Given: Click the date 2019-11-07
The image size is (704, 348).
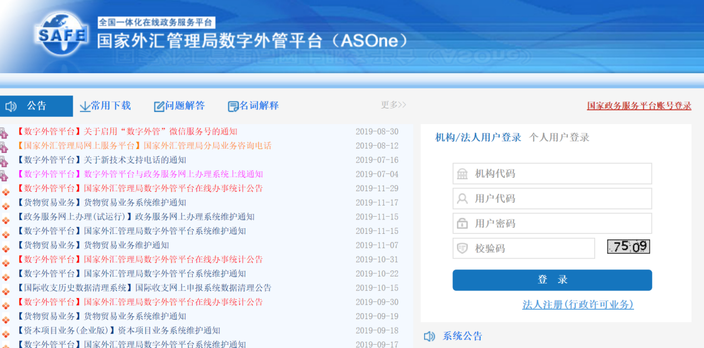Looking at the screenshot, I should [x=377, y=245].
